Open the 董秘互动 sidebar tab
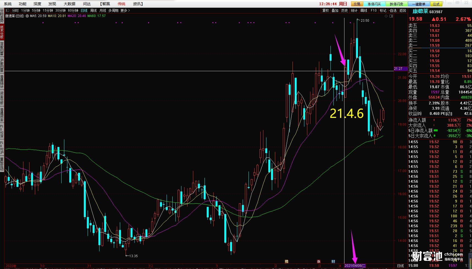 click(x=2, y=164)
